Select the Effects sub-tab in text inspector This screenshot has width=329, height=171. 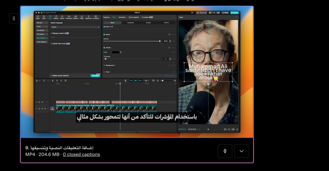[166, 23]
